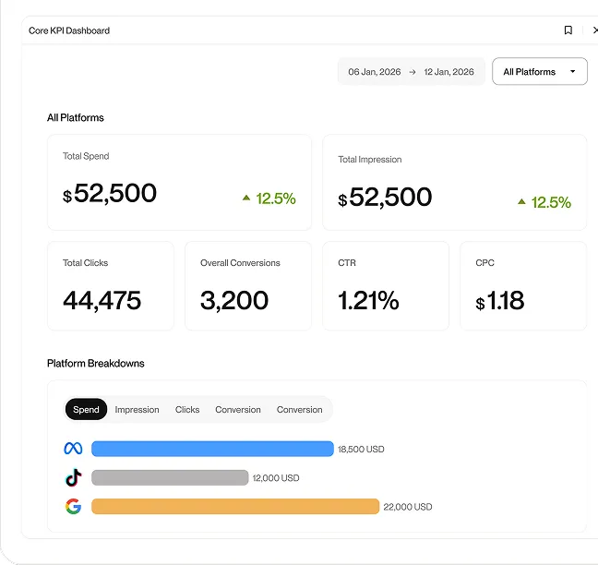This screenshot has width=598, height=565.
Task: Click green up arrow in Total Spend card
Action: (x=246, y=198)
